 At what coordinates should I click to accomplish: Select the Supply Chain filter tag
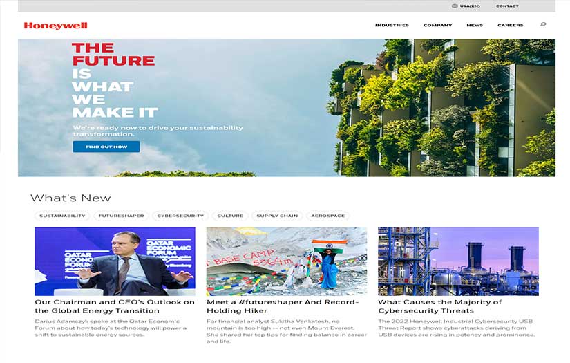pos(277,216)
